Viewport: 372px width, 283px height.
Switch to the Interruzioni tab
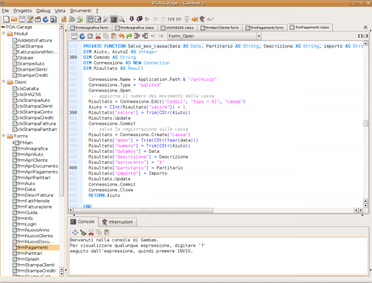120,221
